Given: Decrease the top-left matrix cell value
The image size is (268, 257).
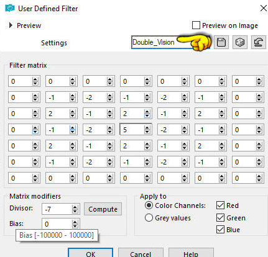Looking at the screenshot, I should click(35, 83).
